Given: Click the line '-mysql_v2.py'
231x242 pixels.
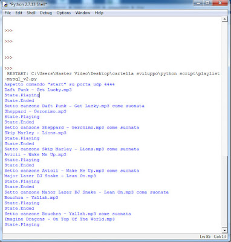Looking at the screenshot, I should pyautogui.click(x=21, y=79).
